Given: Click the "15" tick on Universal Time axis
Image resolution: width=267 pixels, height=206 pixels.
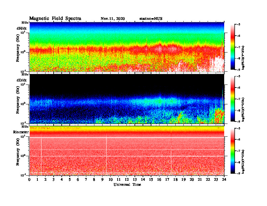Looking at the screenshot, I should click(x=151, y=180).
